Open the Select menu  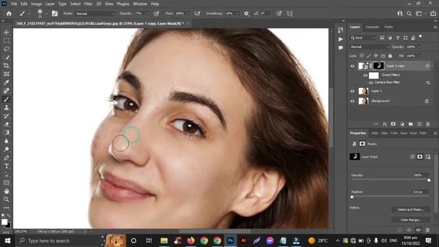coord(75,4)
